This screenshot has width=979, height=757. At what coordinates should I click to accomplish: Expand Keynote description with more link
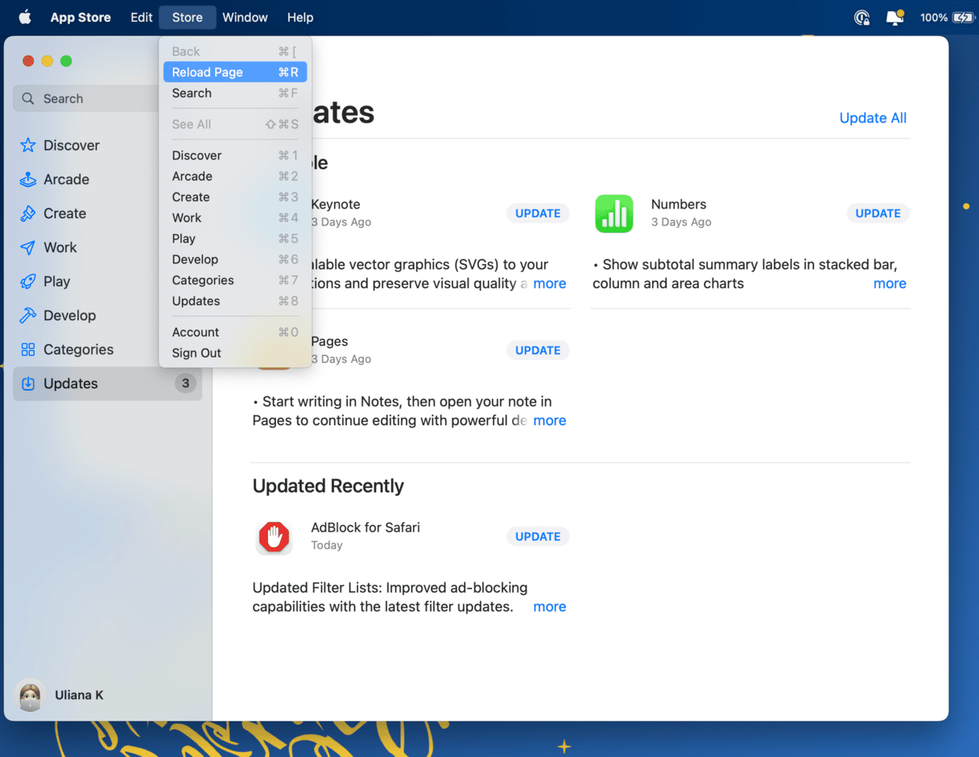coord(549,283)
